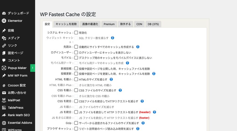Image resolution: width=237 pixels, height=131 pixels.
Task: Enable the CSS を統合 checkbox
Action: click(76, 101)
